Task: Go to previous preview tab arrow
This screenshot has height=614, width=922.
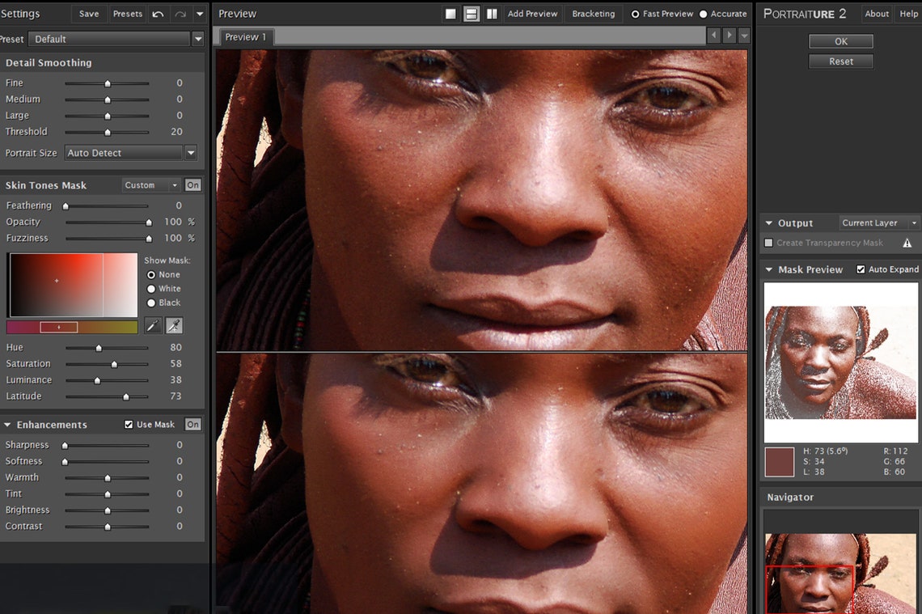Action: pyautogui.click(x=714, y=36)
